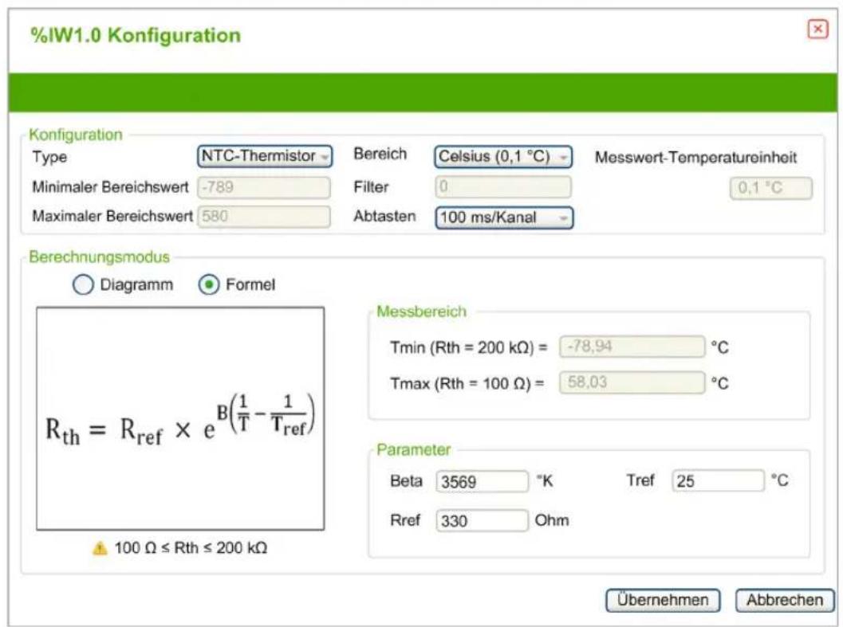The width and height of the screenshot is (843, 627).
Task: Click the Messwert-Temperatureinheit field 0,1 °C
Action: [771, 188]
